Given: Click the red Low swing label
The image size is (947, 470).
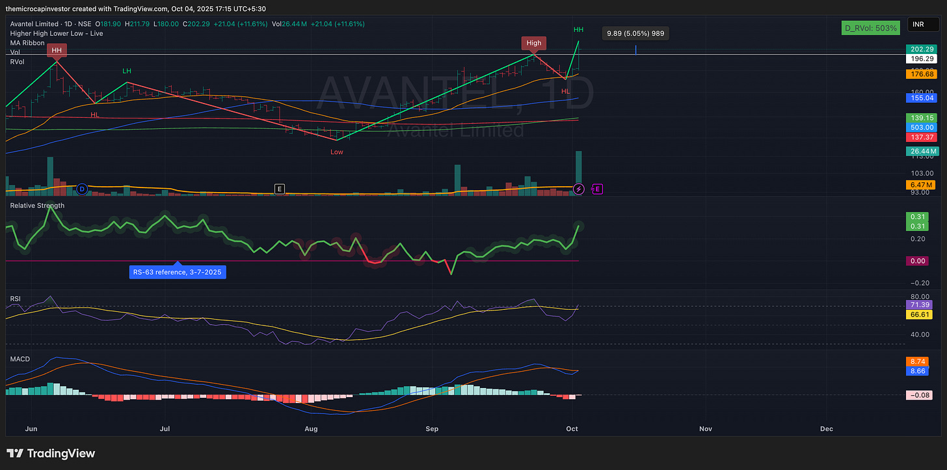Looking at the screenshot, I should tap(337, 152).
